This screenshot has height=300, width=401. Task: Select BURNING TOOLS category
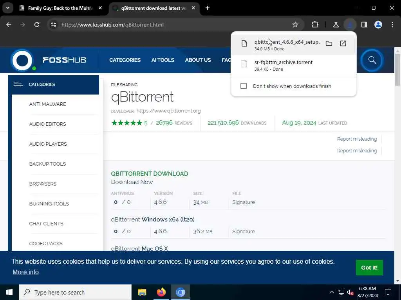pos(49,204)
